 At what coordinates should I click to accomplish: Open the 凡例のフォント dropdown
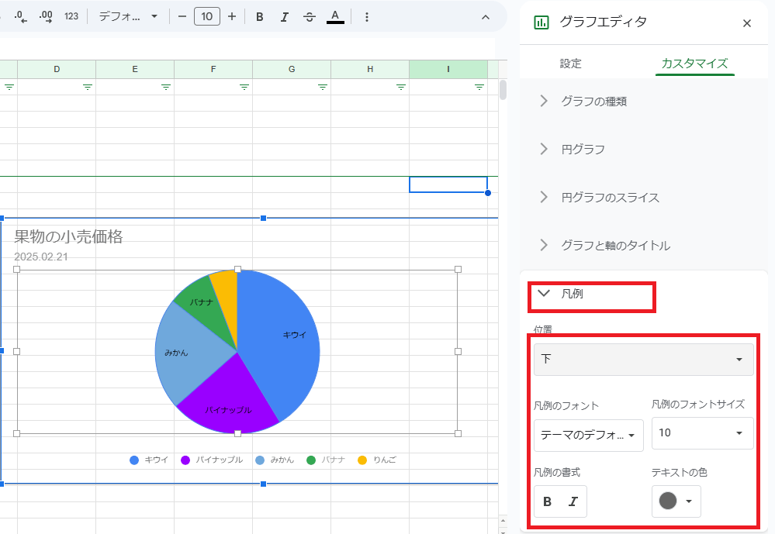(x=588, y=436)
